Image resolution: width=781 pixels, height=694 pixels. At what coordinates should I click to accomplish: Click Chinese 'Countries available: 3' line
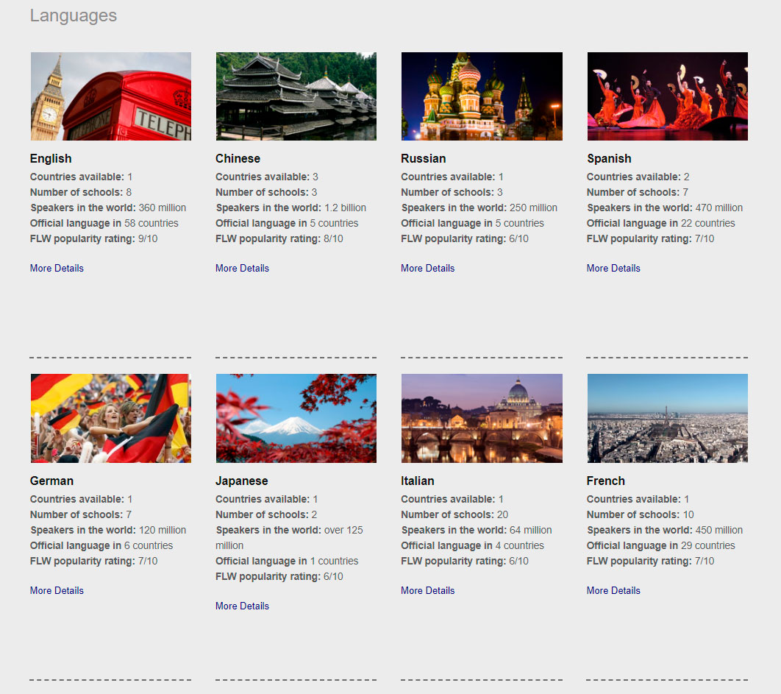click(266, 177)
